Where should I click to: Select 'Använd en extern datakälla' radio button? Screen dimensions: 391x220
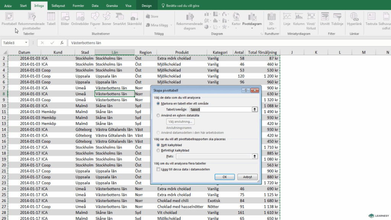(158, 115)
